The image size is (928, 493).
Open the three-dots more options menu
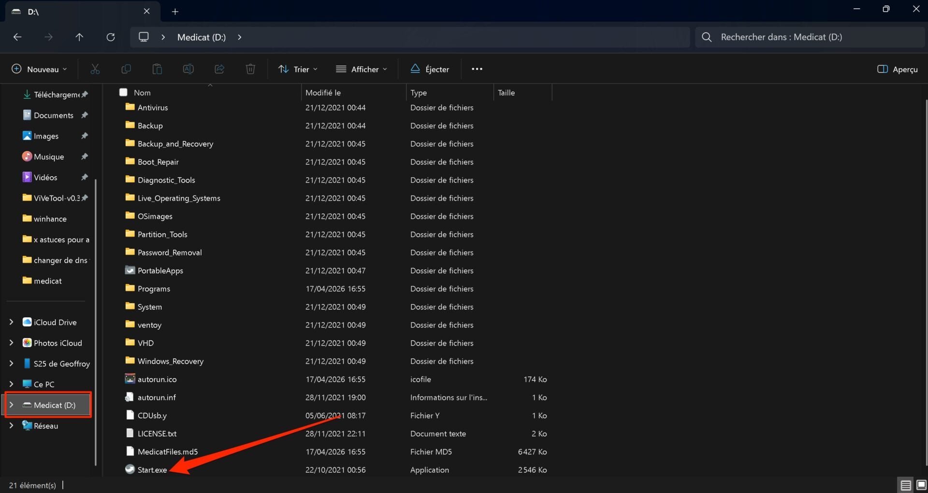point(477,69)
